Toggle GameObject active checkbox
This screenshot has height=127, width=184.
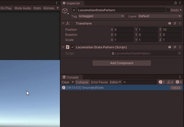coord(74,10)
